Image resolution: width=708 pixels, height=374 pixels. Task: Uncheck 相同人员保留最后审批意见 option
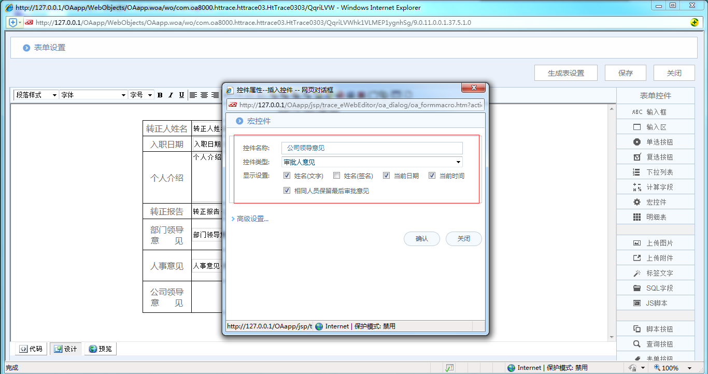click(287, 190)
